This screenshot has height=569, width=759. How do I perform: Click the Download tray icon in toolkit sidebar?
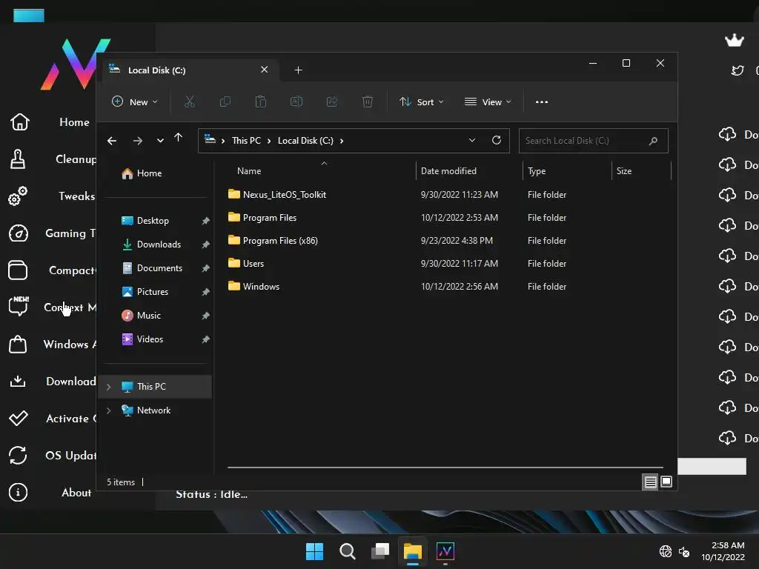point(18,382)
